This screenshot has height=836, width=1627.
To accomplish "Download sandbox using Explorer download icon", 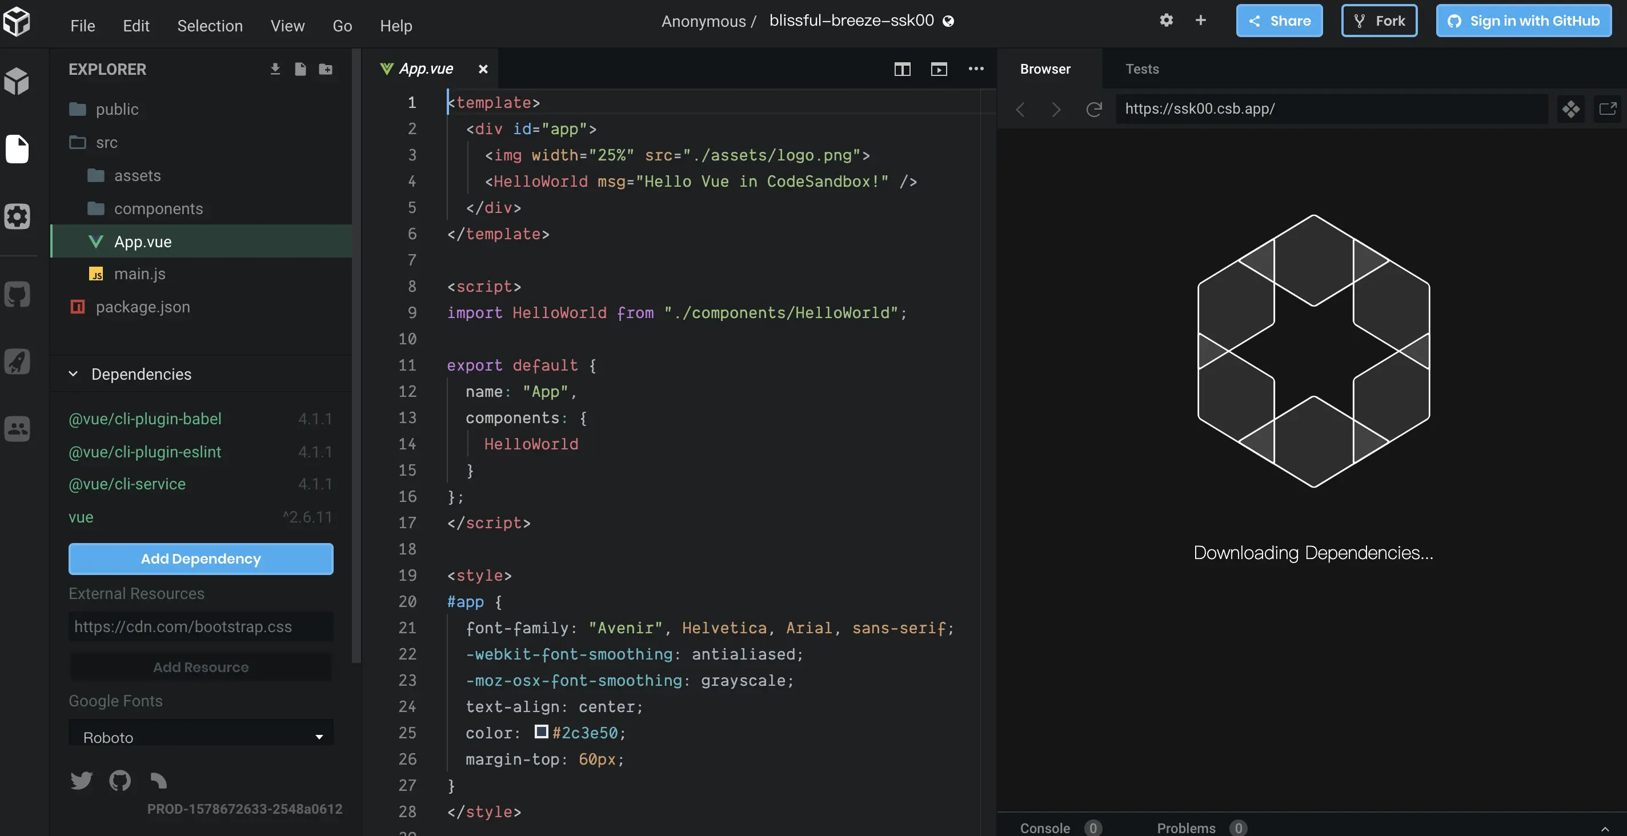I will pyautogui.click(x=275, y=69).
